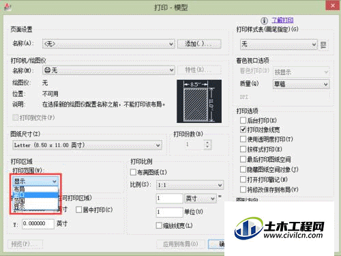The width and height of the screenshot is (341, 256).
Task: Uncheck the 打印对象线宽 checkbox
Action: point(243,130)
